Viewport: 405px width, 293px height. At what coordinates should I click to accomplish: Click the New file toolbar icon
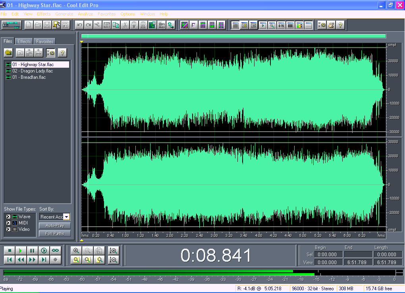[29, 25]
